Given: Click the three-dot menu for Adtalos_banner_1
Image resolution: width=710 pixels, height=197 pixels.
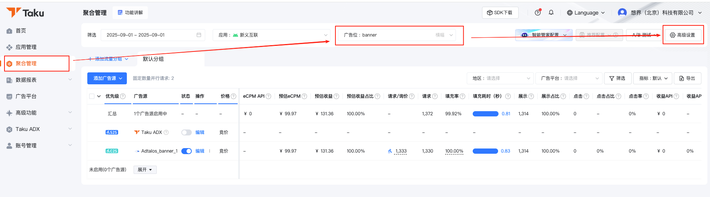Looking at the screenshot, I should click(210, 151).
